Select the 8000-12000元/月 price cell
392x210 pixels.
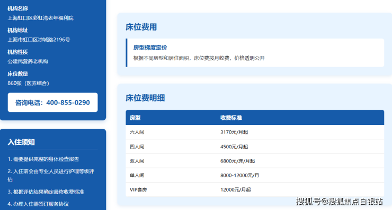pyautogui.click(x=239, y=175)
